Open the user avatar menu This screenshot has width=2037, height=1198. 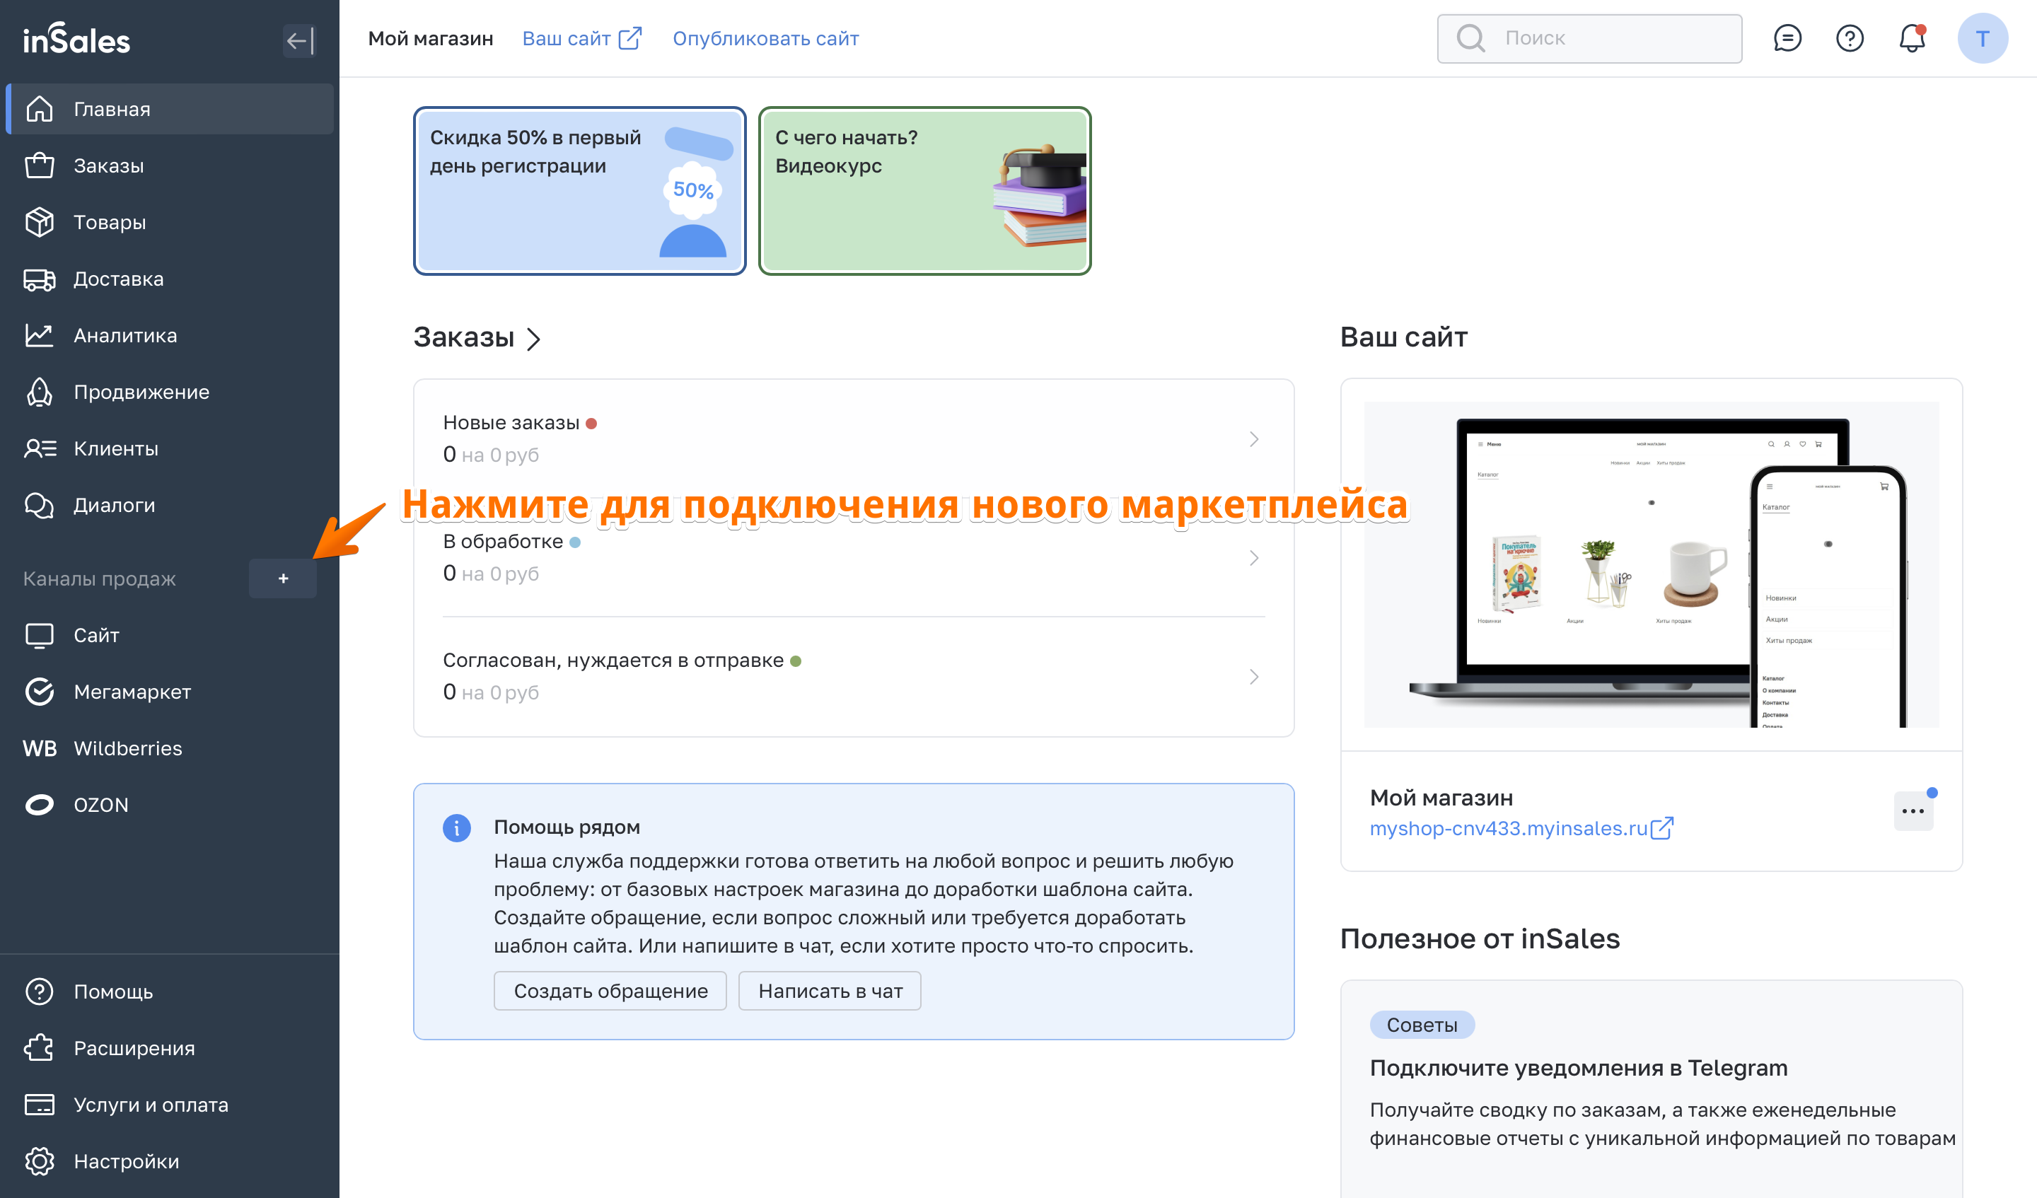1981,38
